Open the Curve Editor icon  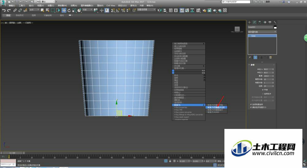click(187, 10)
